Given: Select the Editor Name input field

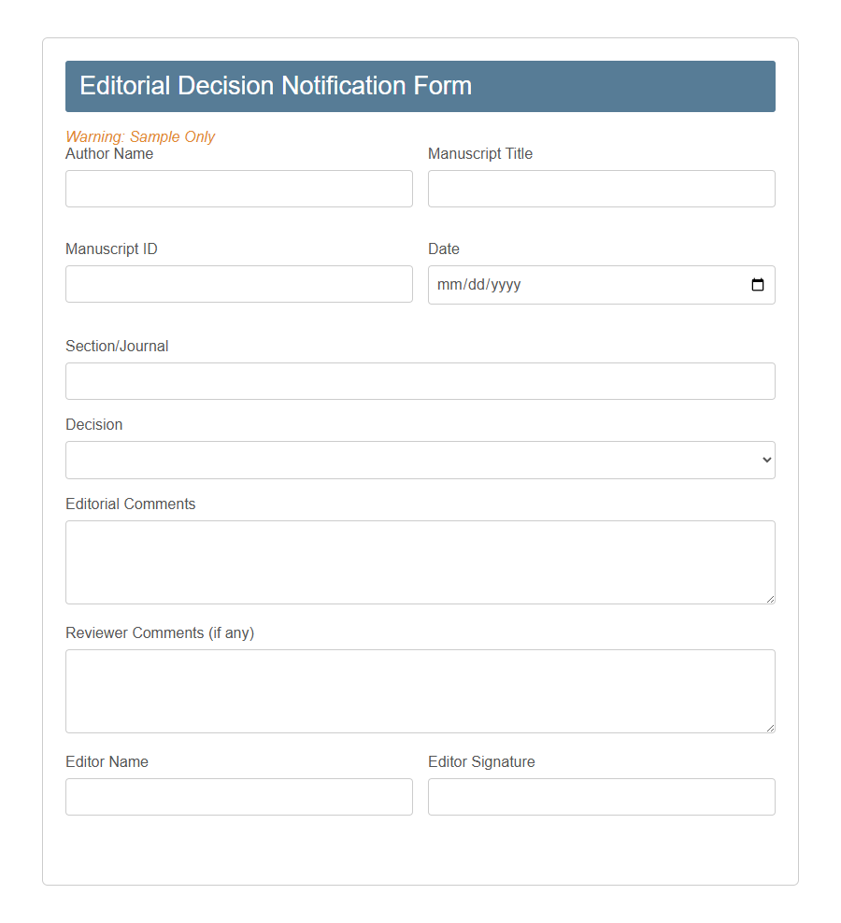Looking at the screenshot, I should (238, 797).
